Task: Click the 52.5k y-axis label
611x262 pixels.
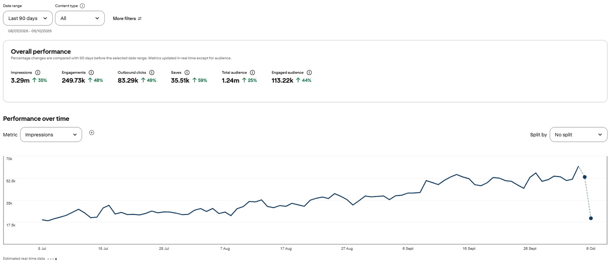Action: click(11, 181)
